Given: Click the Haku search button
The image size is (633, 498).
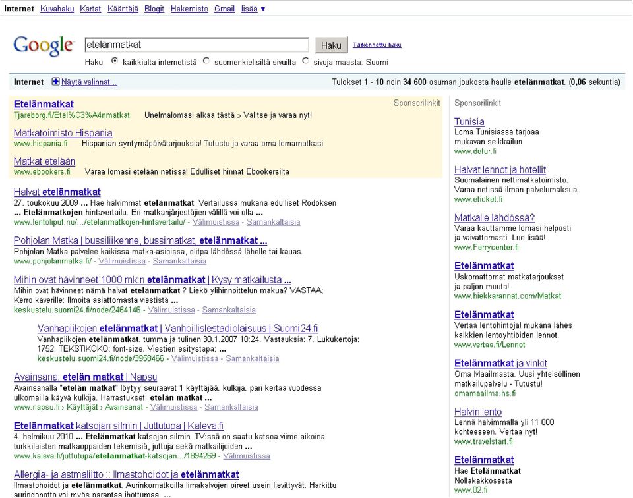Looking at the screenshot, I should 331,45.
